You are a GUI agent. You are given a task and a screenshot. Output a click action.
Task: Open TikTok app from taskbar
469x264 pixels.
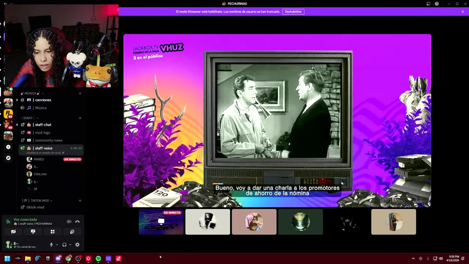(x=118, y=258)
